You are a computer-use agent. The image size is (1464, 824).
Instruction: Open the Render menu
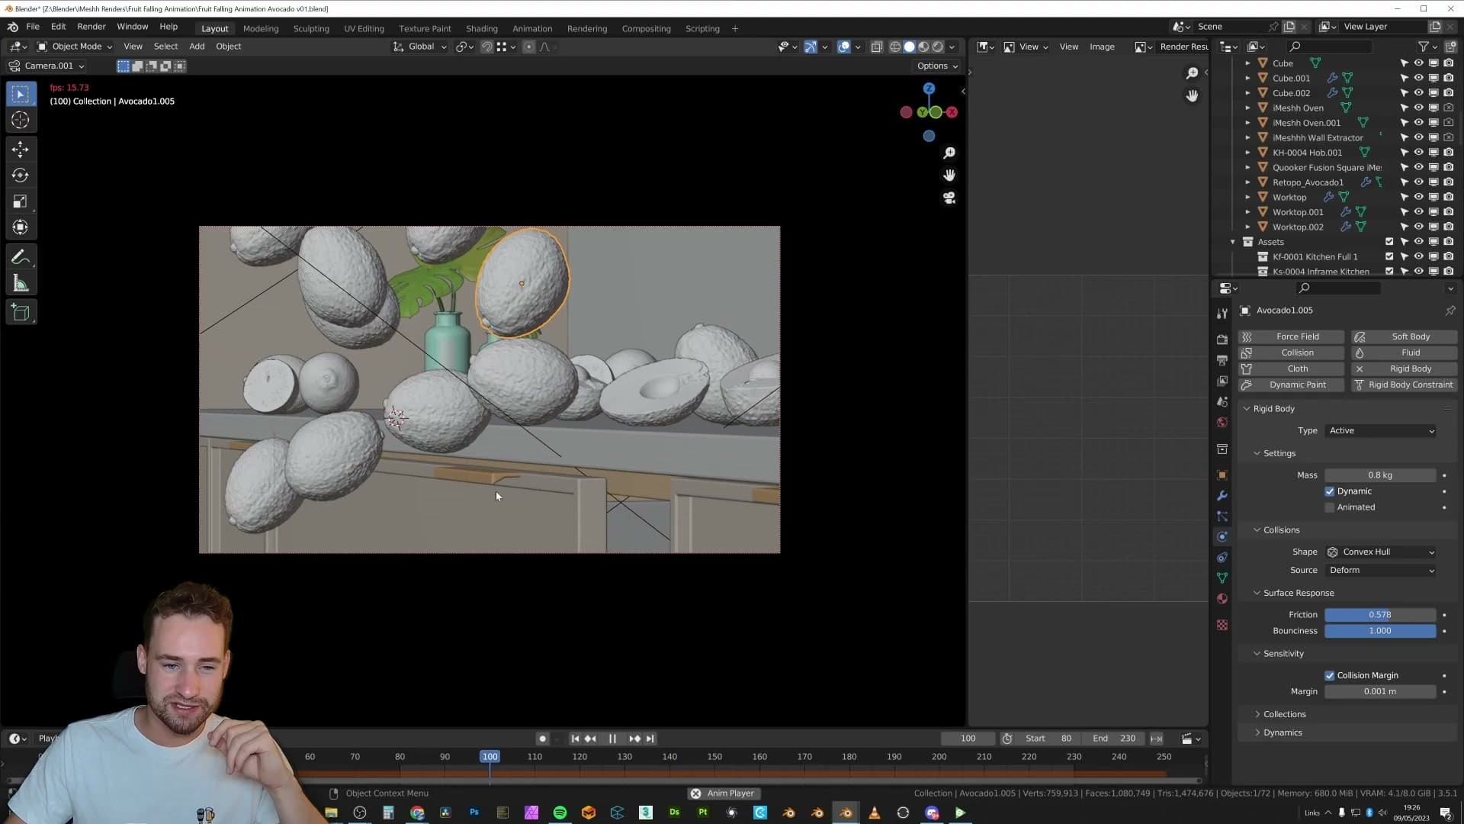[91, 27]
